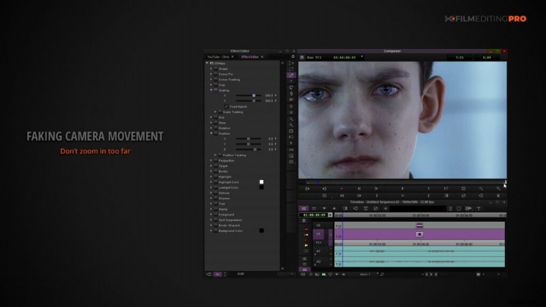Screen dimensions: 546x307
Task: Click the first icon in Composer control row
Action: tap(307, 189)
